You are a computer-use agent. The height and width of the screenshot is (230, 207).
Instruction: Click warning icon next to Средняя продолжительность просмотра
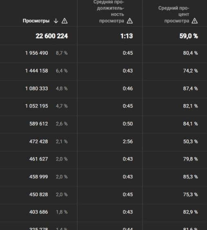[130, 21]
